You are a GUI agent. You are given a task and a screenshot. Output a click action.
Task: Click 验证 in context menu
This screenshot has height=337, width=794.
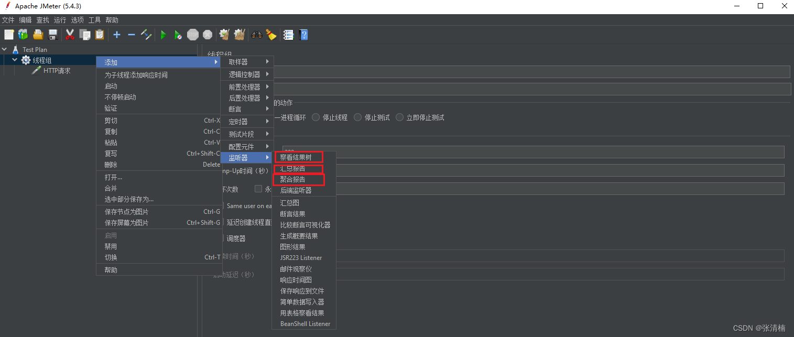(159, 108)
